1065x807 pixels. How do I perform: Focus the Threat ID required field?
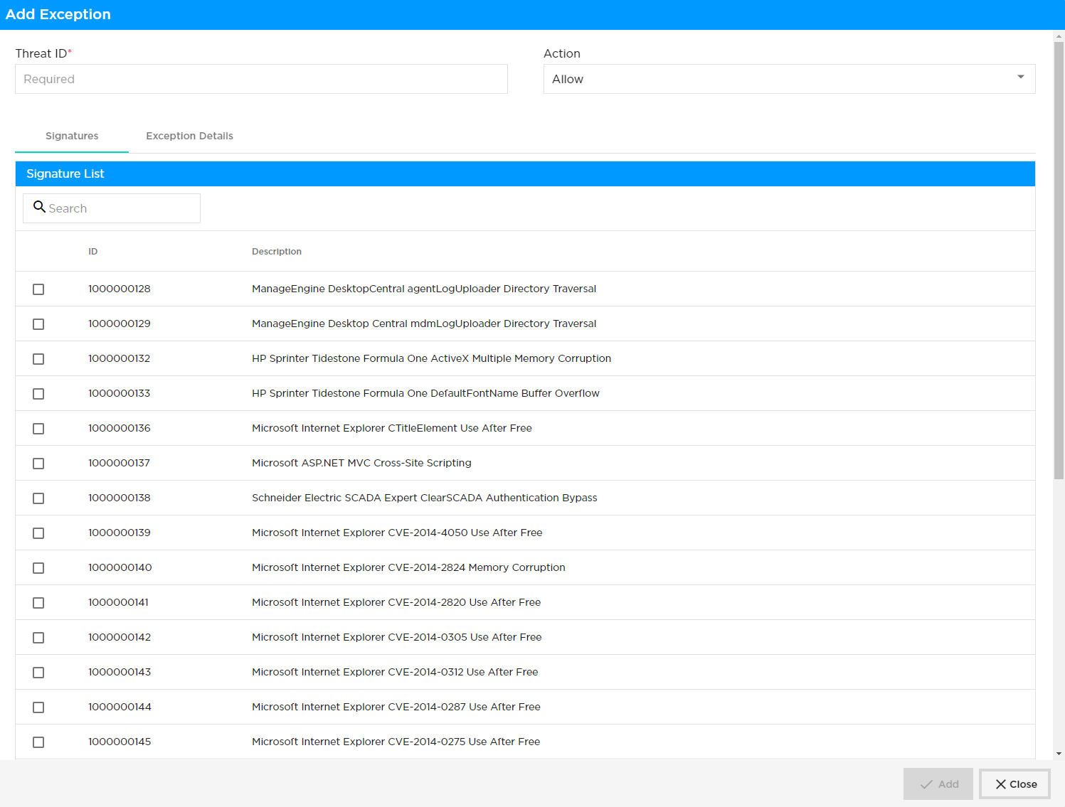(x=261, y=79)
